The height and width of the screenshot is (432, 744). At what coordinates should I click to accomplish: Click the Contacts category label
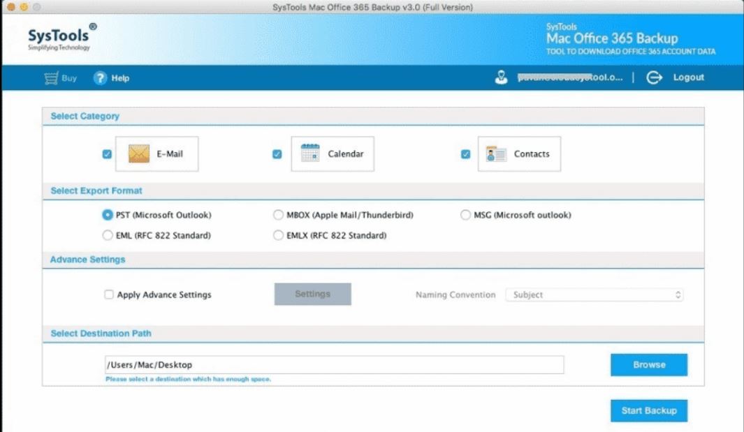pos(532,154)
